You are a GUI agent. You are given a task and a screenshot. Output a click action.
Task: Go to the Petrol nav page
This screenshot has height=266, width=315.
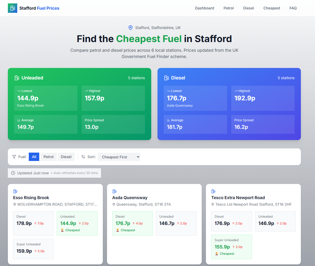pos(229,8)
